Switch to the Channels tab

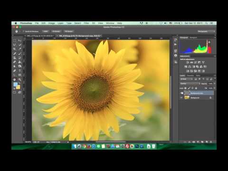[190, 76]
